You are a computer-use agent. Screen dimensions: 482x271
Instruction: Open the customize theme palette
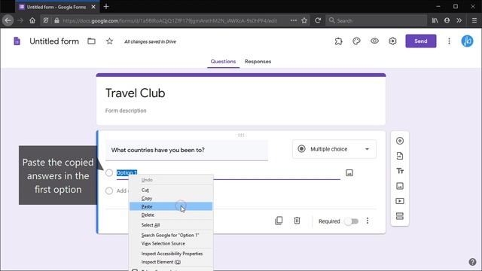[x=356, y=41]
